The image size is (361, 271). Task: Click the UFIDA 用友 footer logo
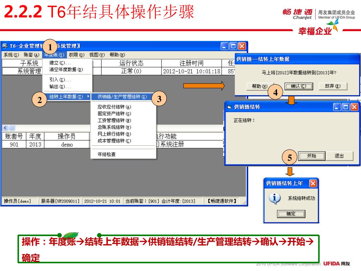coord(337,264)
